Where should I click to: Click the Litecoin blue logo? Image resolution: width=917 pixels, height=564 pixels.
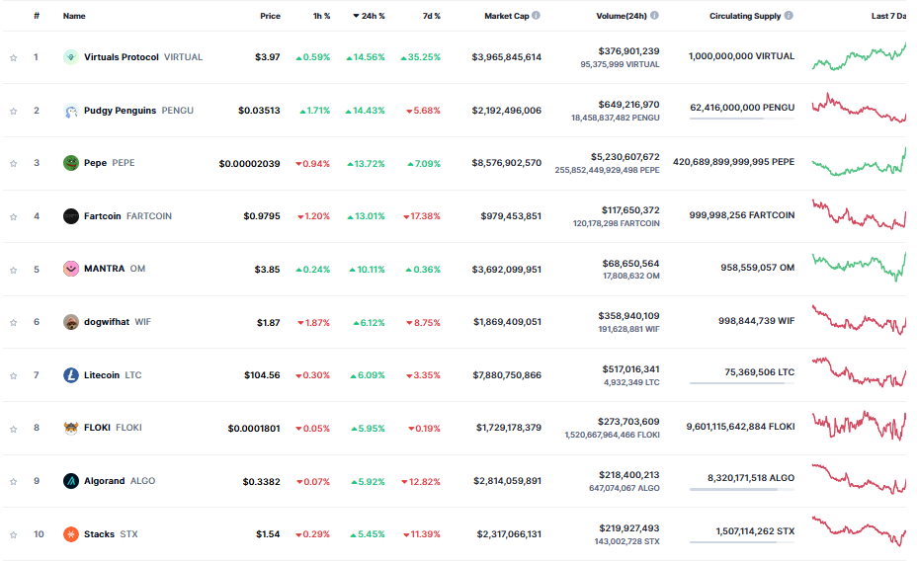71,375
